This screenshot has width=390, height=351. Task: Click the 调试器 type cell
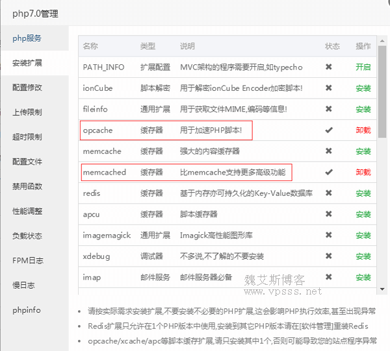click(151, 256)
